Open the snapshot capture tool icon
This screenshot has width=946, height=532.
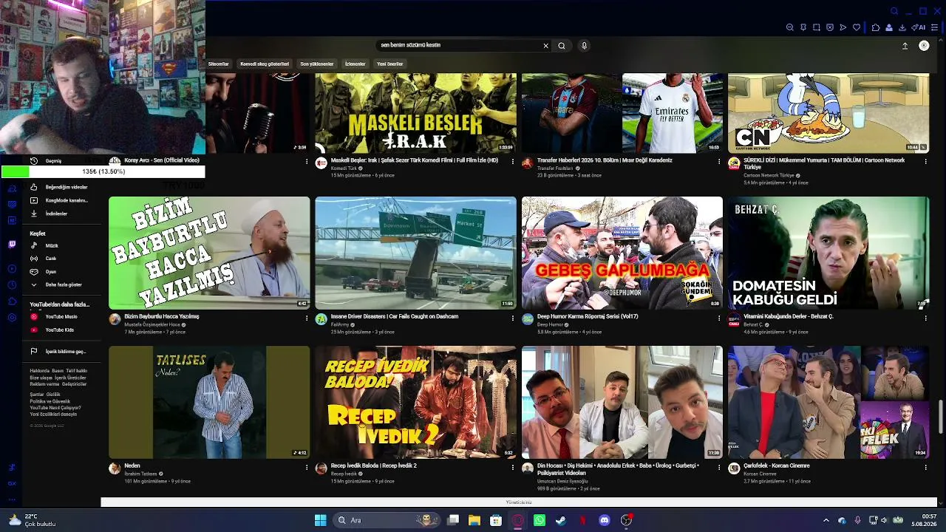pos(817,27)
